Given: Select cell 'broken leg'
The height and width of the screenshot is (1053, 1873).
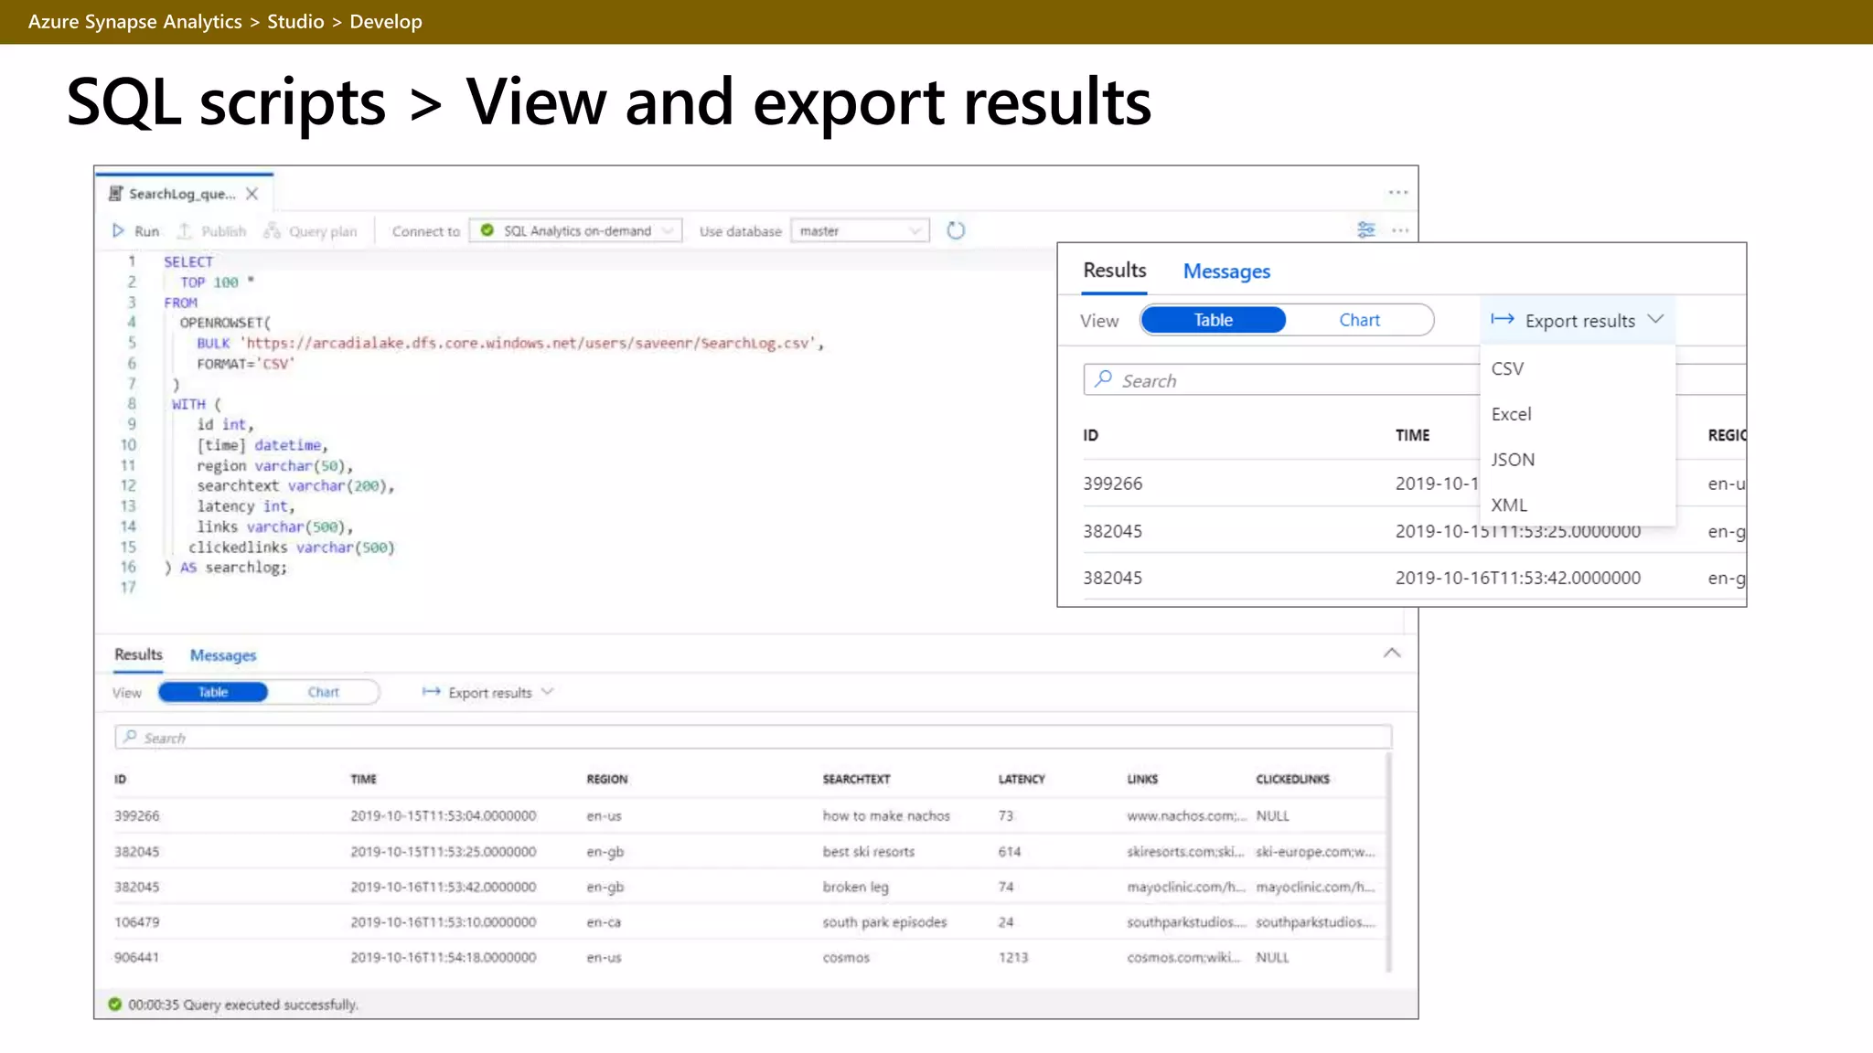Looking at the screenshot, I should 855,887.
